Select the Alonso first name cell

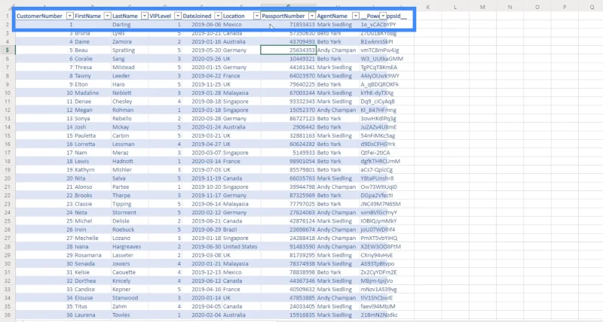[92, 187]
